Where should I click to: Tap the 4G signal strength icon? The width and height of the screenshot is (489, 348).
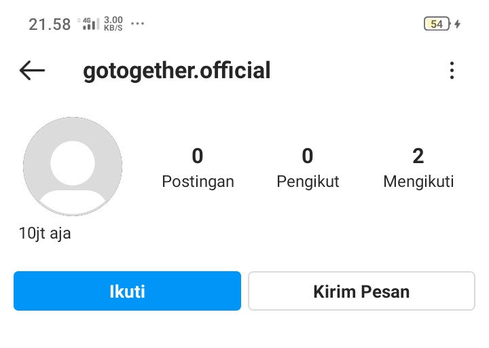(x=90, y=24)
